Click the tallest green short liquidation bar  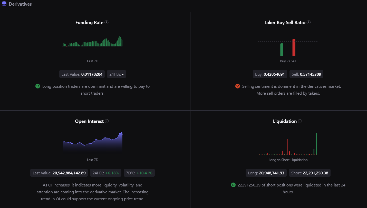(x=316, y=144)
